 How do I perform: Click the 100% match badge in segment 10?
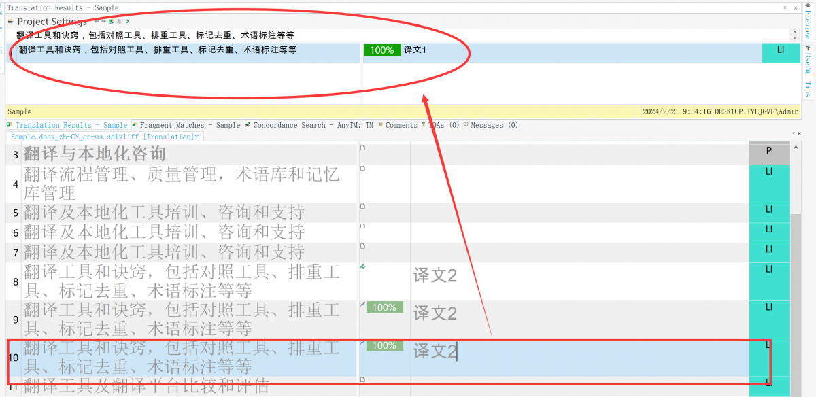pyautogui.click(x=384, y=346)
